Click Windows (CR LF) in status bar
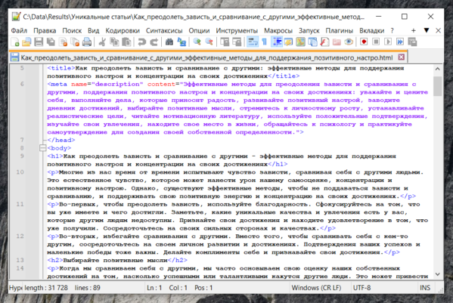Viewport: 453px width, 303px height. click(316, 288)
